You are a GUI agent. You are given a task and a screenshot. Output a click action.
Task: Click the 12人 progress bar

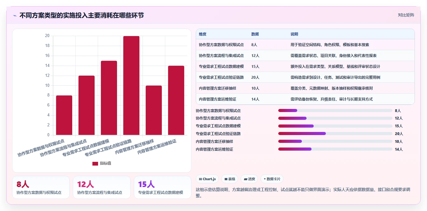pos(335,118)
